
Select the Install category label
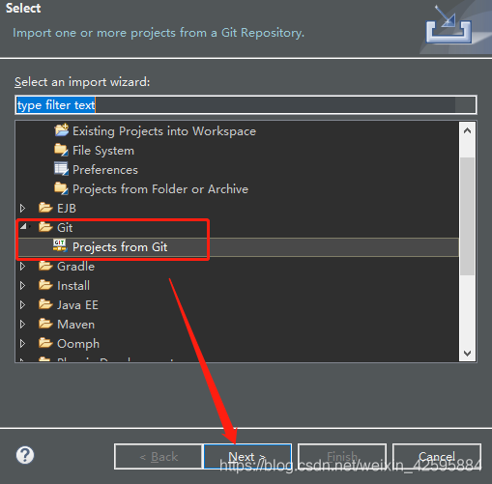73,286
